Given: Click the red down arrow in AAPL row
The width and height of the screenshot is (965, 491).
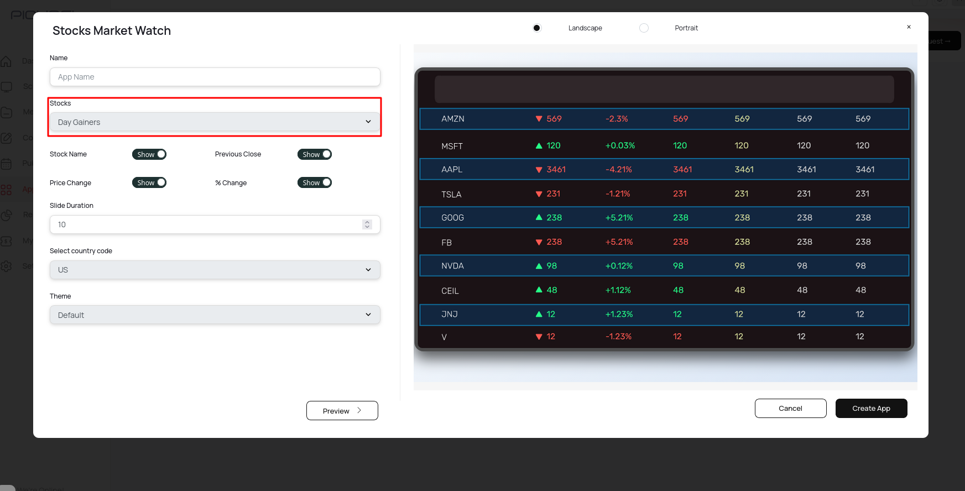Looking at the screenshot, I should click(x=539, y=170).
